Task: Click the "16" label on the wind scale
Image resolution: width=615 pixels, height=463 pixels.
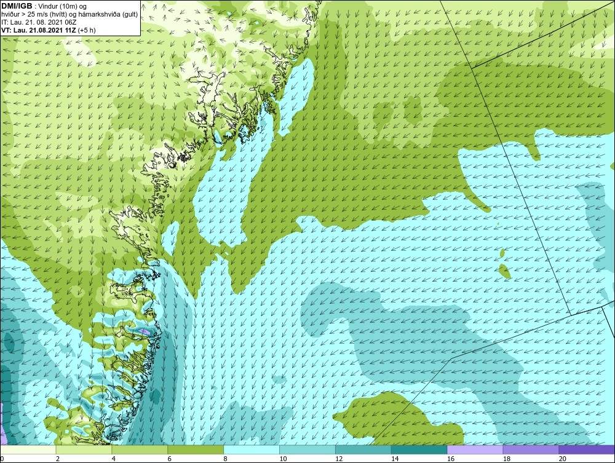Action: pos(451,459)
